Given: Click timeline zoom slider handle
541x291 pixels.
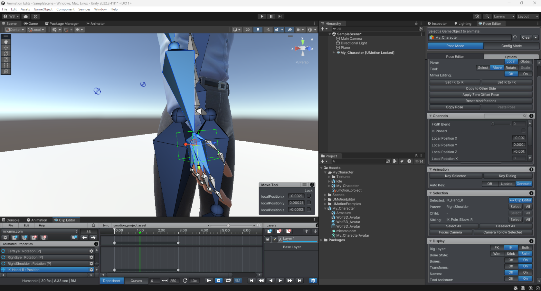Looking at the screenshot, I should coord(228,225).
